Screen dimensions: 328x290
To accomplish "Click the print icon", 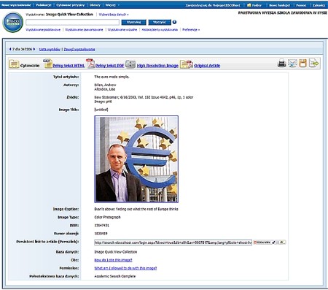I will (x=281, y=64).
